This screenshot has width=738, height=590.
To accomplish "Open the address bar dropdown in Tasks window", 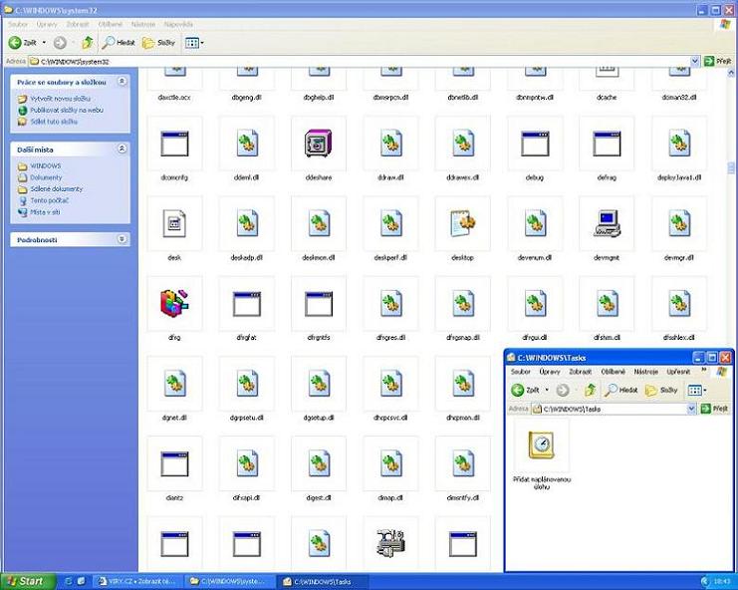I will [x=691, y=409].
